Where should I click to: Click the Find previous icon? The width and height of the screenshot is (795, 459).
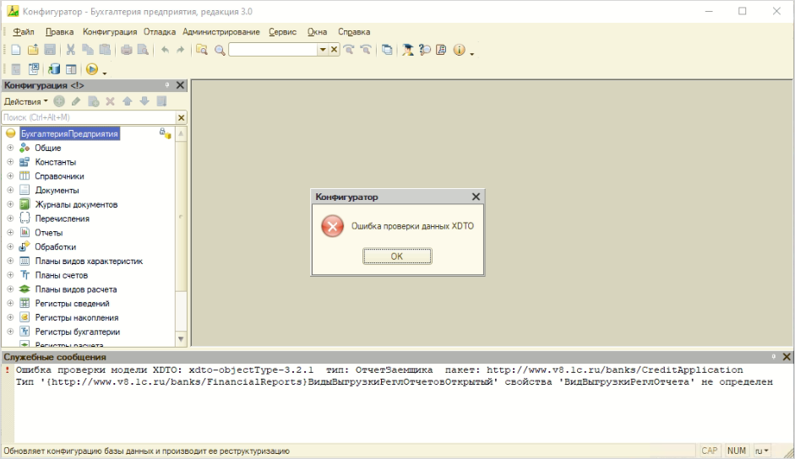click(366, 50)
